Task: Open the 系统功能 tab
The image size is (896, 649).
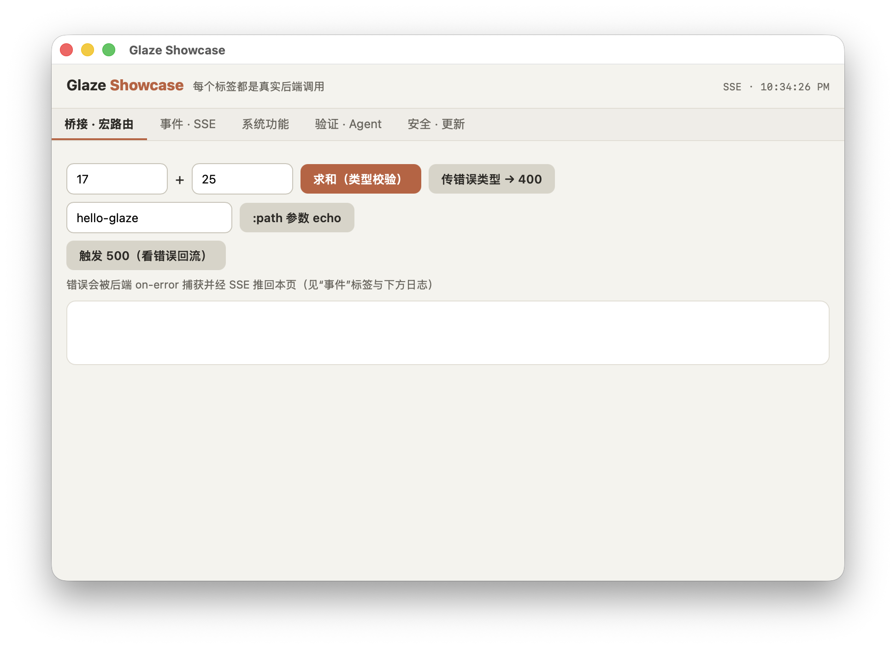Action: [265, 124]
